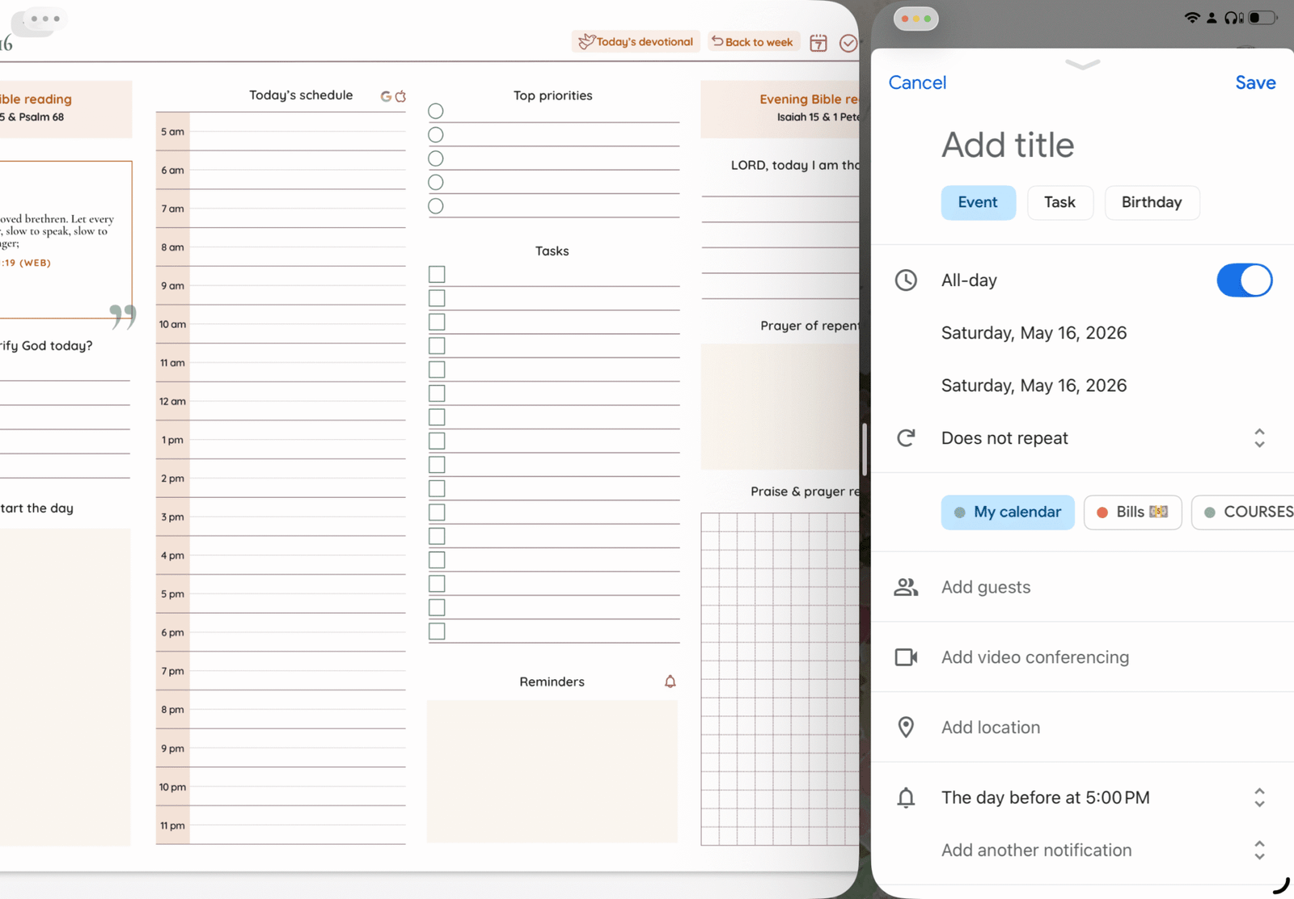Open Today's devotional link
This screenshot has height=899, width=1294.
click(x=636, y=42)
